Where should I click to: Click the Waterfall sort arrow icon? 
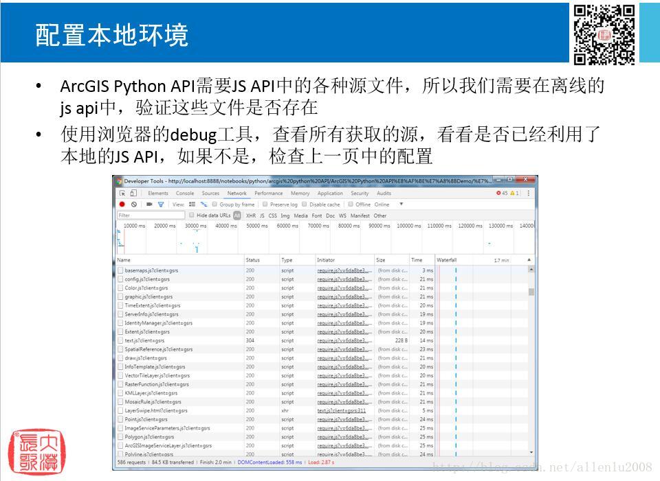click(x=529, y=260)
